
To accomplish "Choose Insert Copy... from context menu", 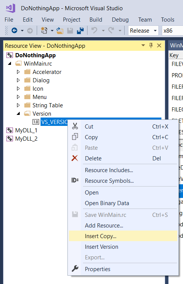I will click(123, 236).
